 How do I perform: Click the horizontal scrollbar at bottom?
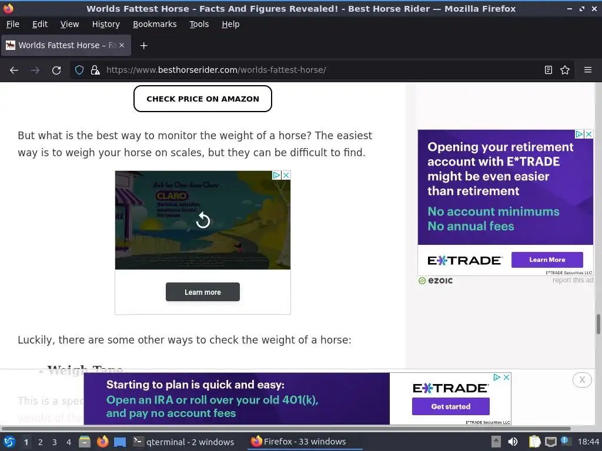286,428
